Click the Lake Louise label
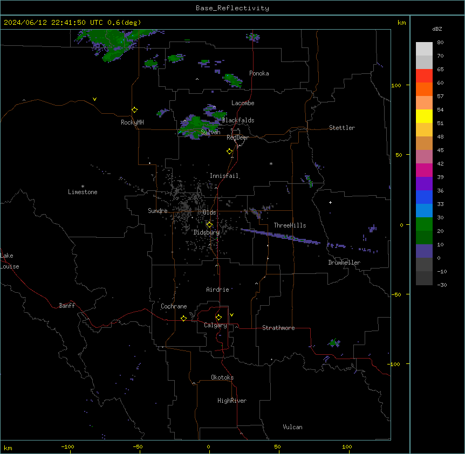This screenshot has width=465, height=454. [10, 261]
